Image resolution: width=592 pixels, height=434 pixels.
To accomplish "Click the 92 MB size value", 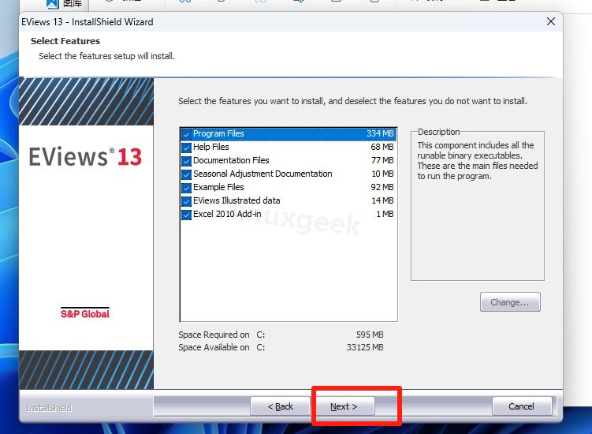I will pos(382,187).
